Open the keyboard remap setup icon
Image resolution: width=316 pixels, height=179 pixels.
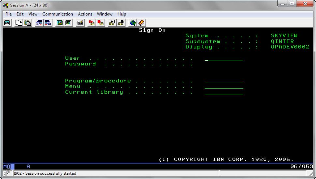tap(80, 23)
